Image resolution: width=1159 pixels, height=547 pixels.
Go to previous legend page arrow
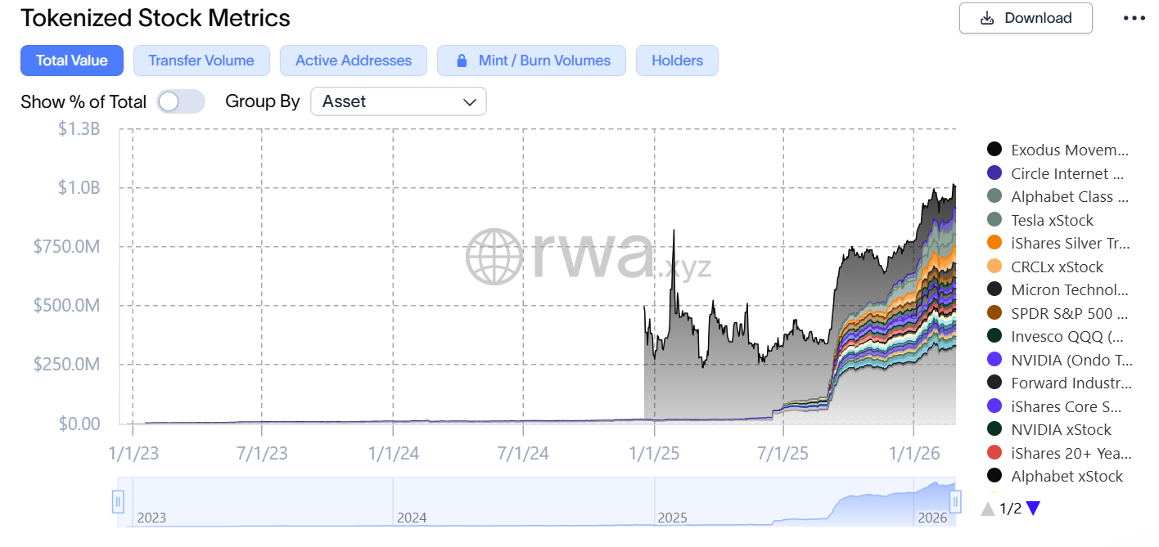(988, 509)
